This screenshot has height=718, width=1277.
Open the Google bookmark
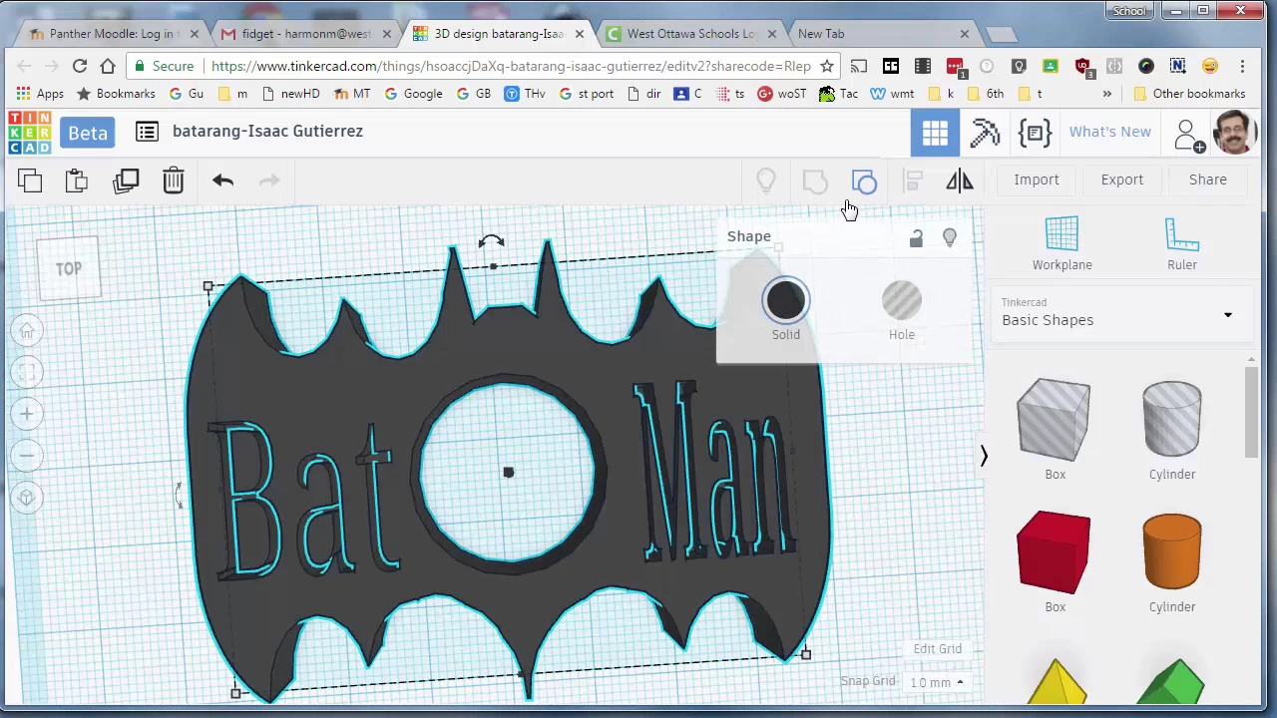(x=413, y=94)
